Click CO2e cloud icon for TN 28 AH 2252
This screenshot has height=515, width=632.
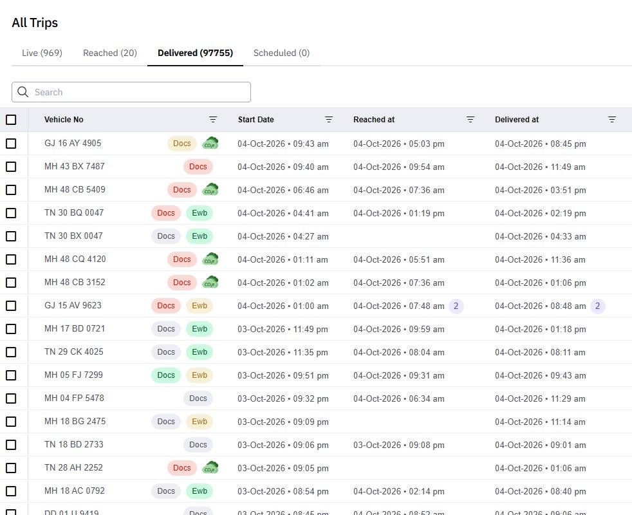point(210,468)
